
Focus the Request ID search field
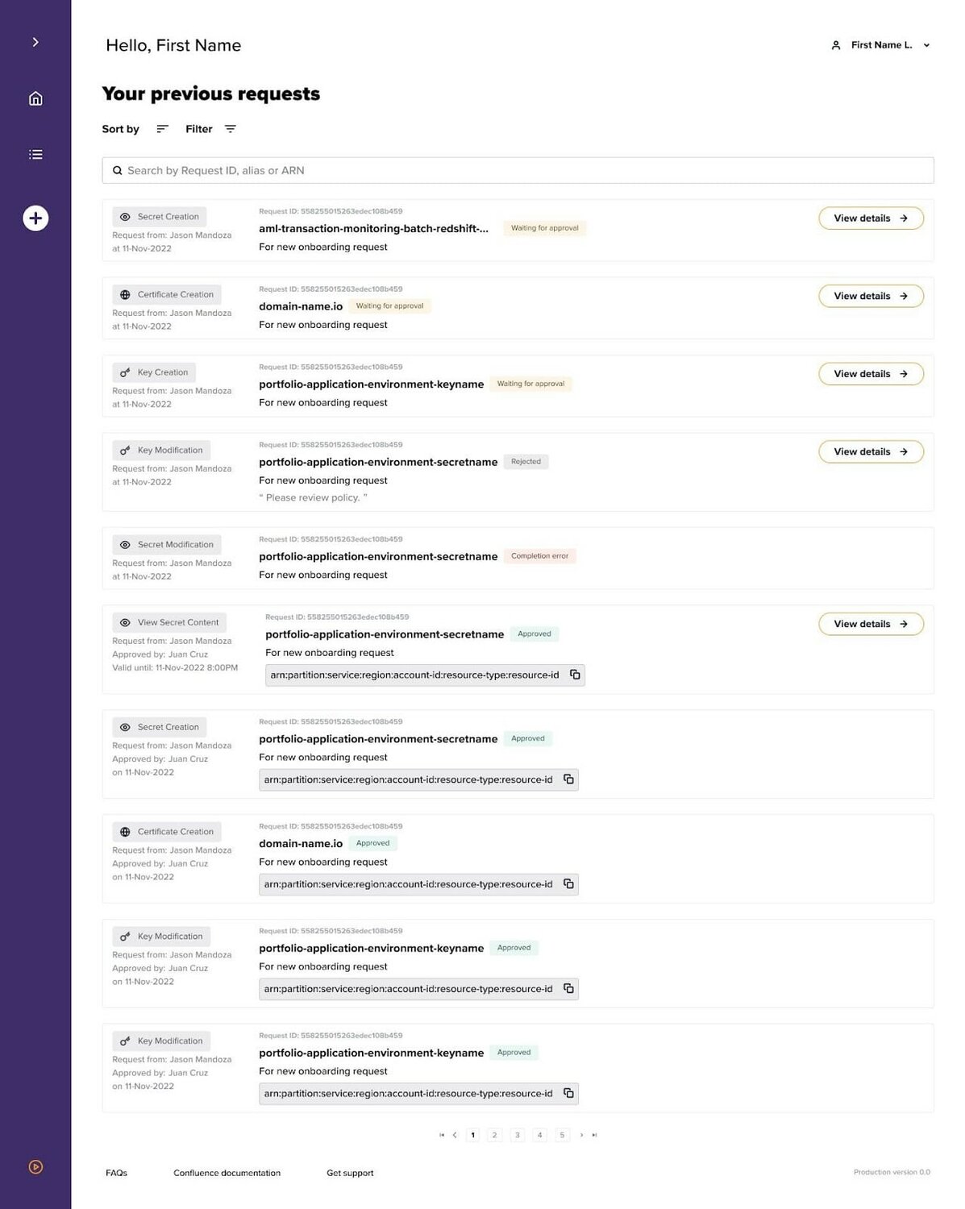tap(518, 170)
